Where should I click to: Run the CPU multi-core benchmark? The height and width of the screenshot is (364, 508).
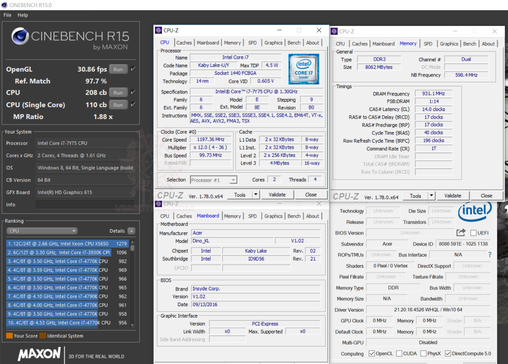click(118, 93)
